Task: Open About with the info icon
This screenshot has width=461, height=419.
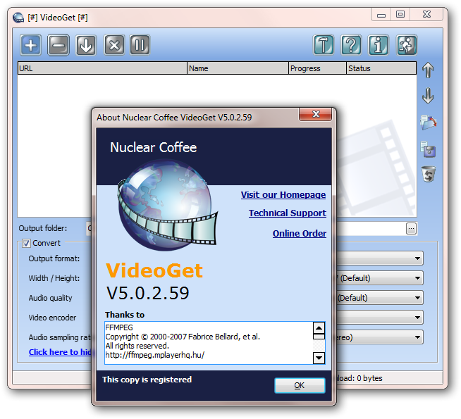Action: click(379, 45)
